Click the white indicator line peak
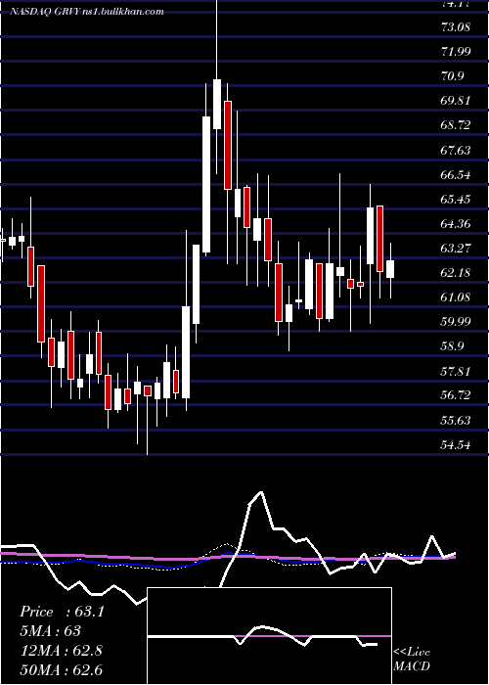The height and width of the screenshot is (685, 489). pos(261,492)
